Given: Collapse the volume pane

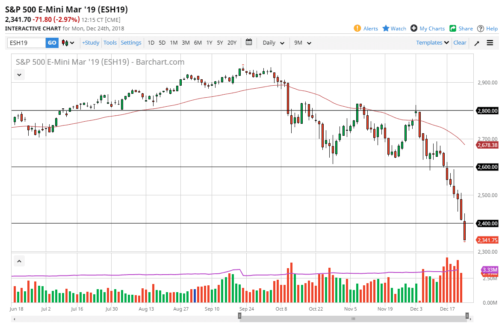Looking at the screenshot, I should [x=19, y=261].
